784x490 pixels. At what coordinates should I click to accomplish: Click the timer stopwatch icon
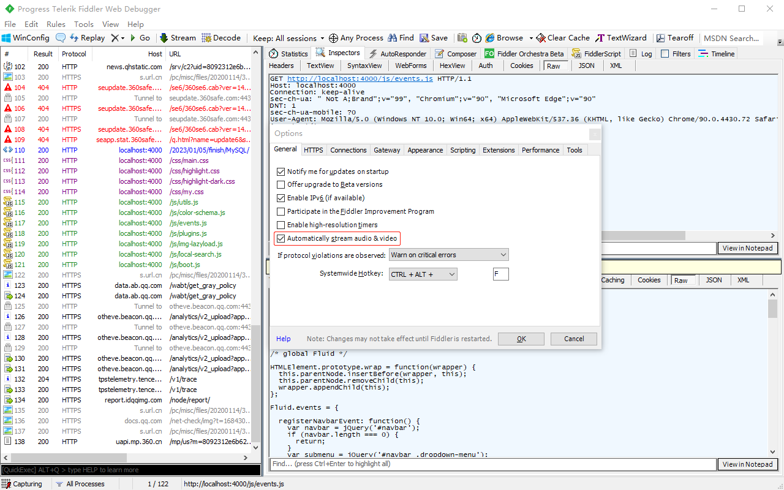[477, 38]
